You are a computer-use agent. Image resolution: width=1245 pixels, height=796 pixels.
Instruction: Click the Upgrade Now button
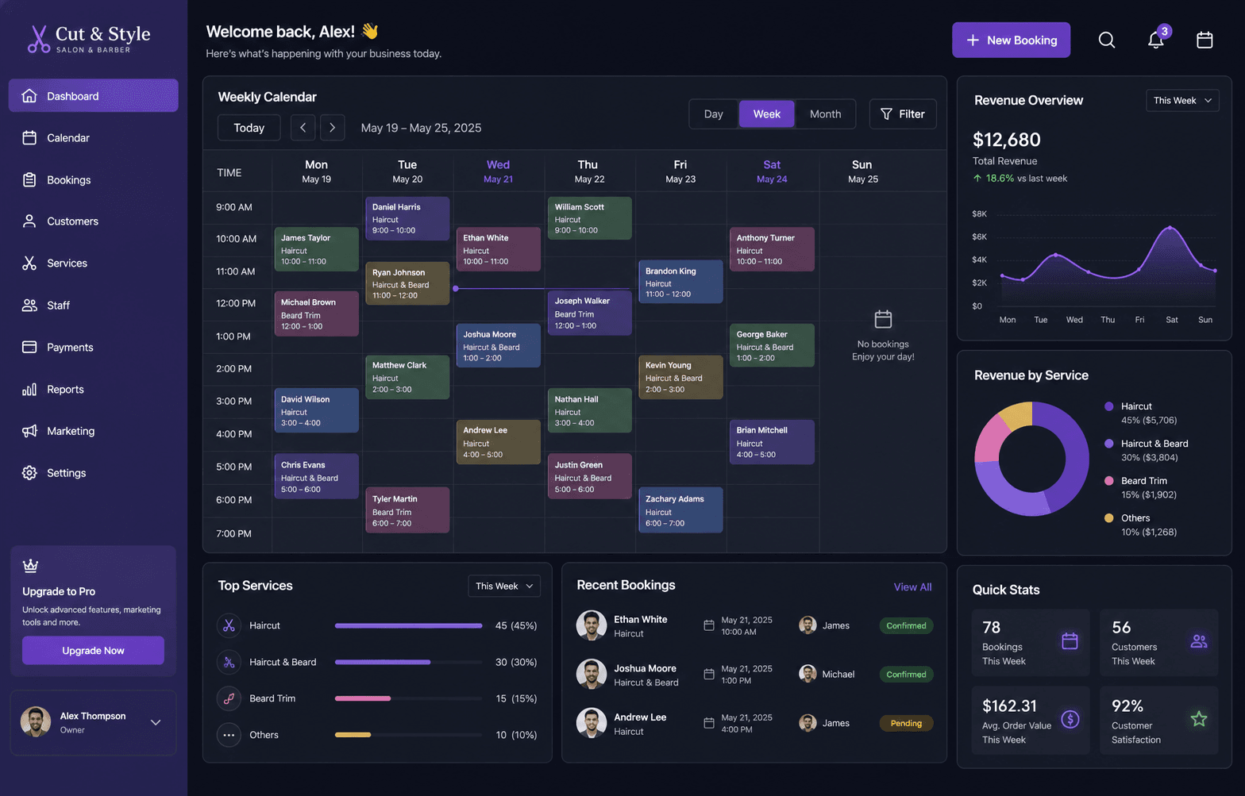click(93, 650)
